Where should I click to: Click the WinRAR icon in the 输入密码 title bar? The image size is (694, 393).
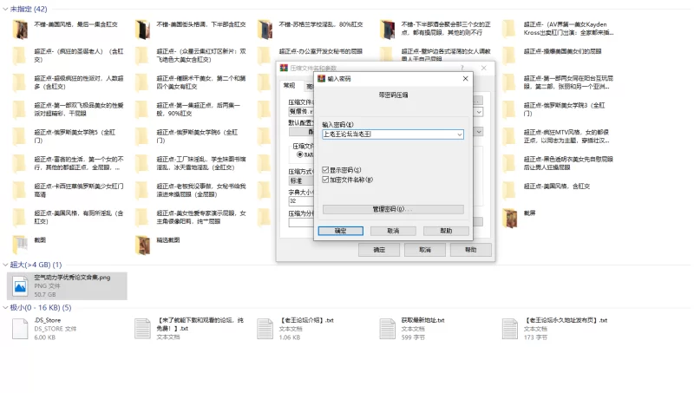tap(321, 79)
